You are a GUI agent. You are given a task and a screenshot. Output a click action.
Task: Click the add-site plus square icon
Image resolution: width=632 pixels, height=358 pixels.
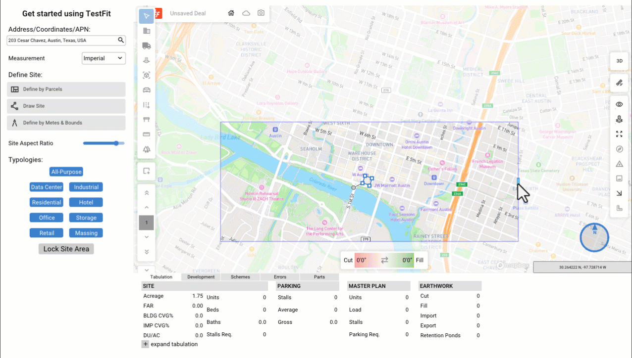click(146, 171)
